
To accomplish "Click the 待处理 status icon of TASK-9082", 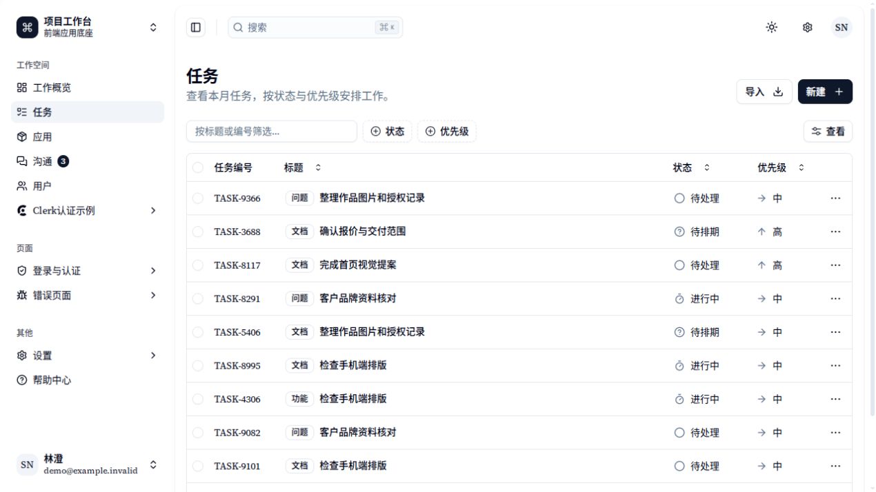I will (679, 433).
